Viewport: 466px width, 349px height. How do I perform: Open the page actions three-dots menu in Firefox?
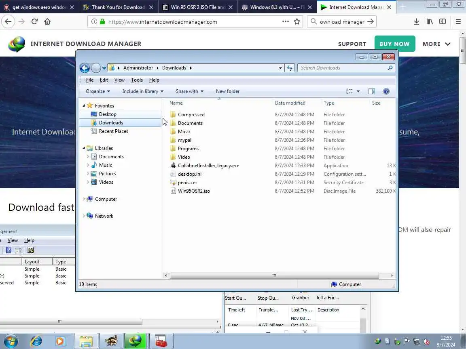tap(285, 21)
